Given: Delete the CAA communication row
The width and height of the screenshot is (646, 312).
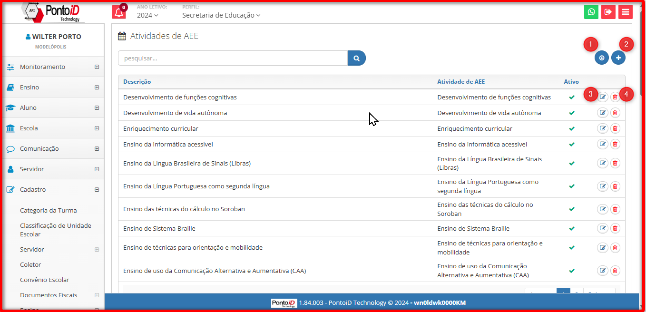Looking at the screenshot, I should pyautogui.click(x=615, y=271).
